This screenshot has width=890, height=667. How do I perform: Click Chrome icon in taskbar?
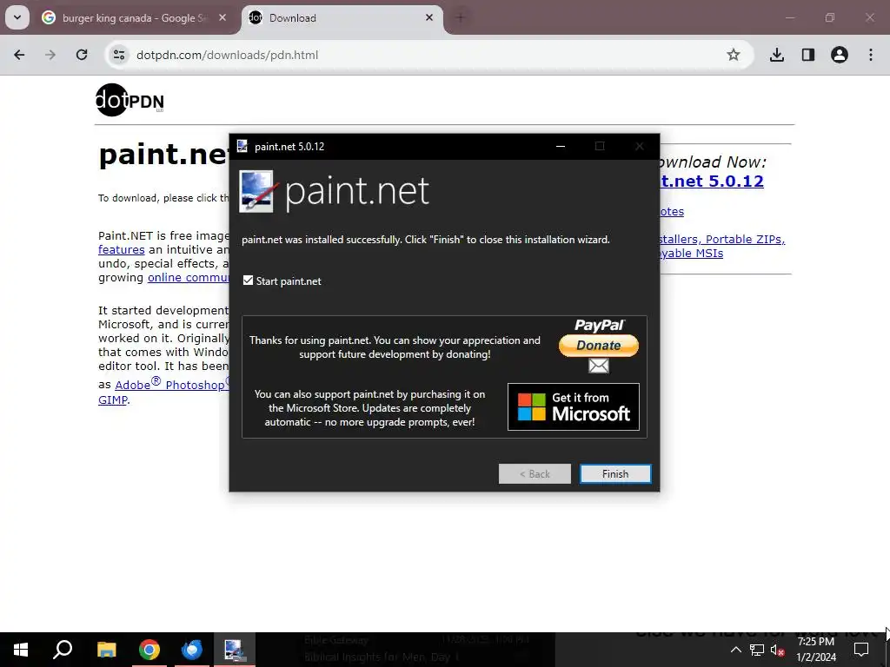click(x=149, y=650)
